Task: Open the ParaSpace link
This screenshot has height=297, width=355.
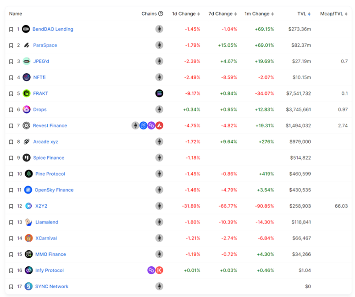Action: [x=45, y=45]
